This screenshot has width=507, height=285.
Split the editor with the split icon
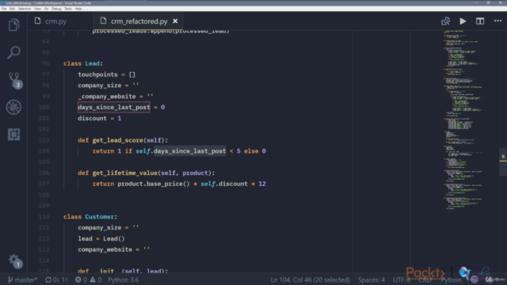pyautogui.click(x=480, y=21)
